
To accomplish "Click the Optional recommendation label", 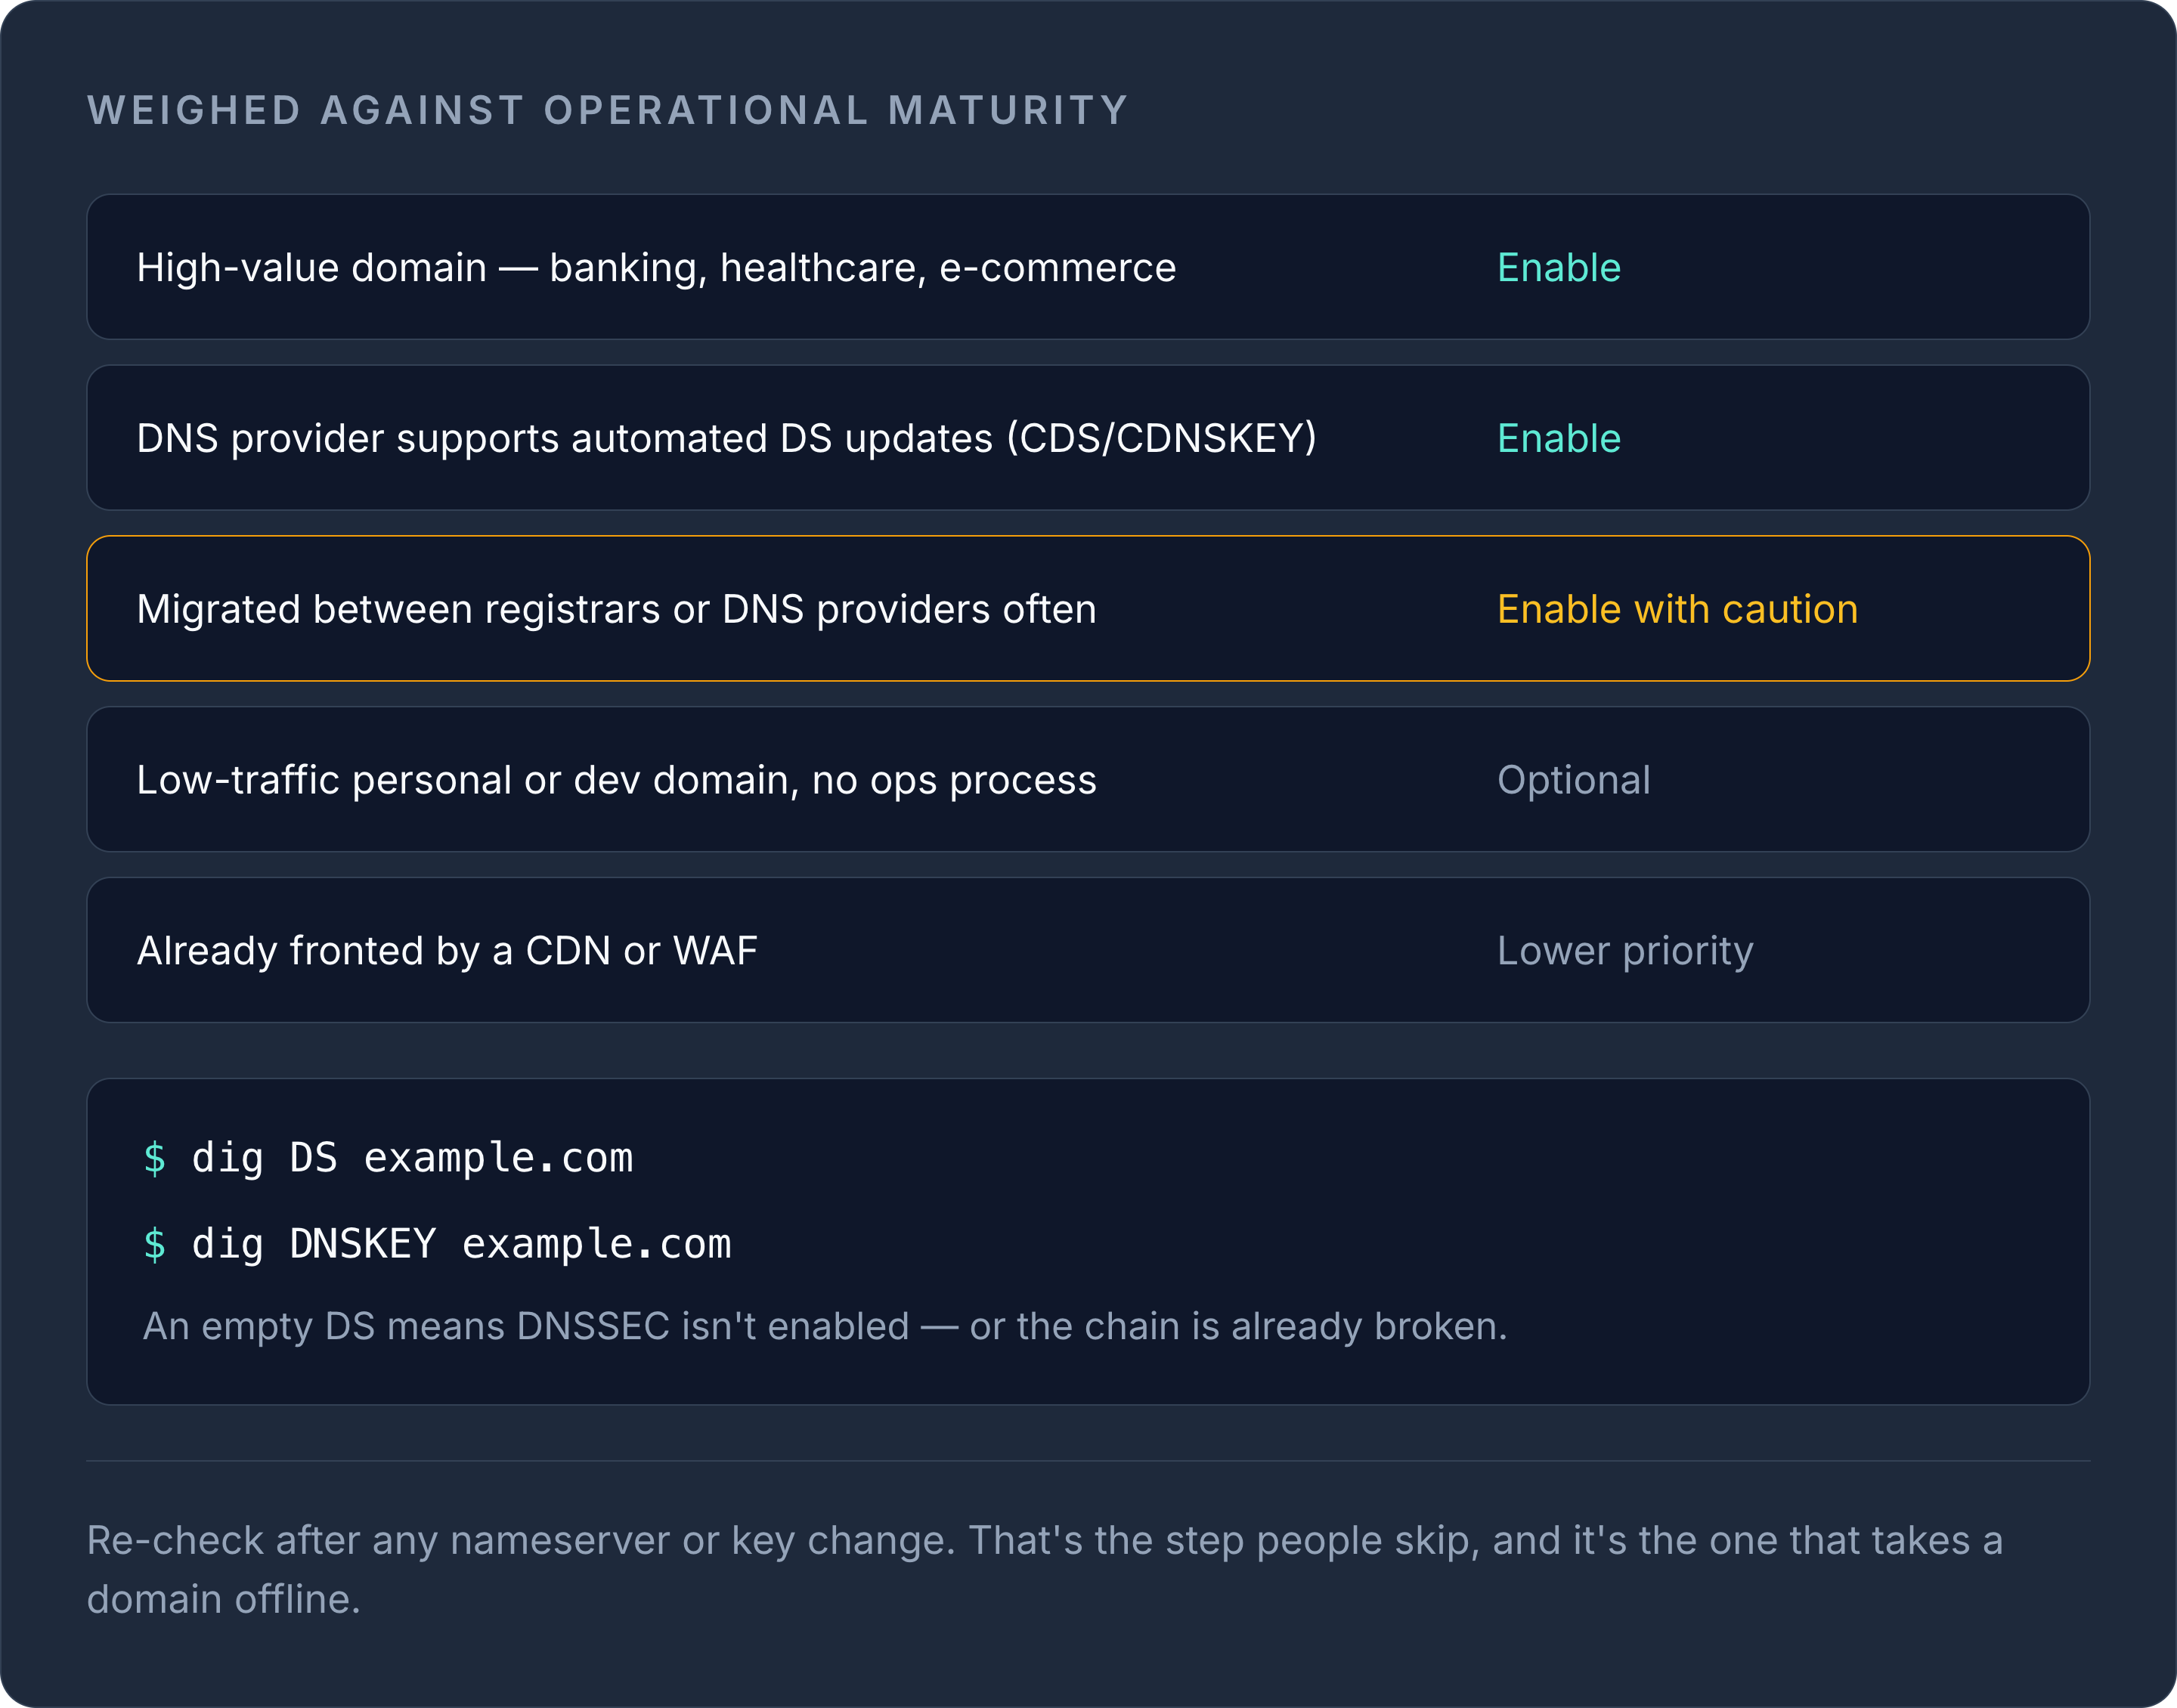I will tap(1573, 781).
